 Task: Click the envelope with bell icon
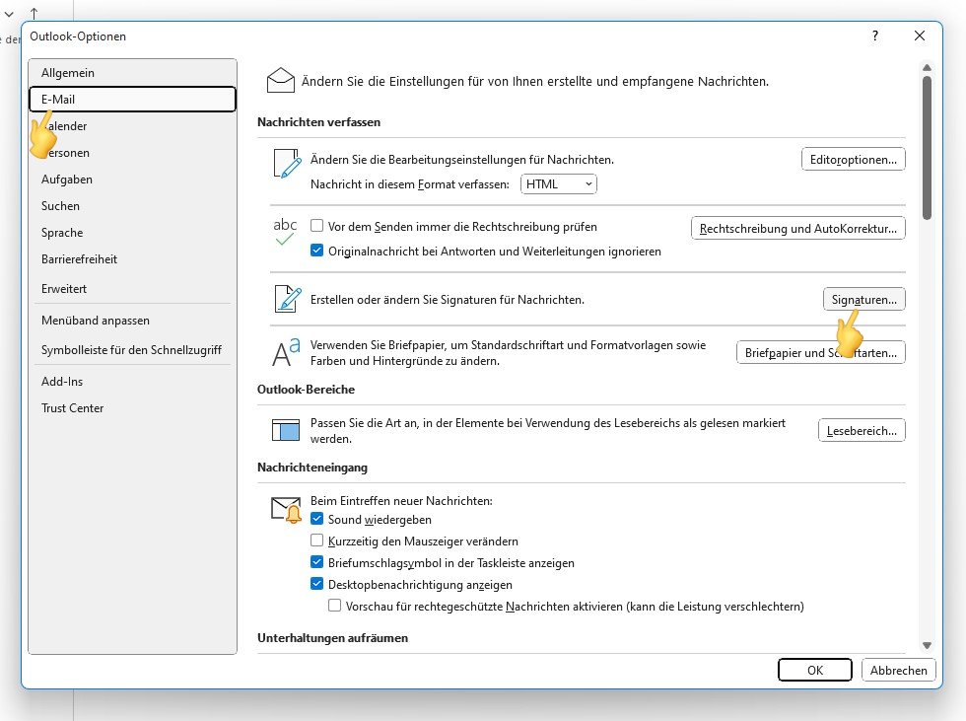(286, 510)
